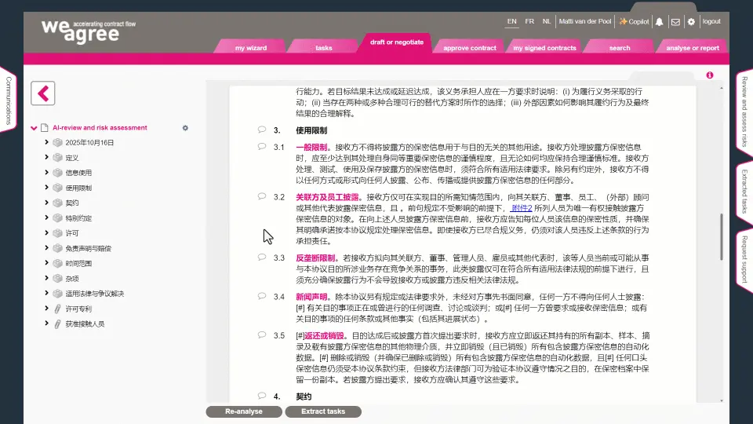The width and height of the screenshot is (753, 424).
Task: Open the Communications side panel
Action: pos(9,101)
